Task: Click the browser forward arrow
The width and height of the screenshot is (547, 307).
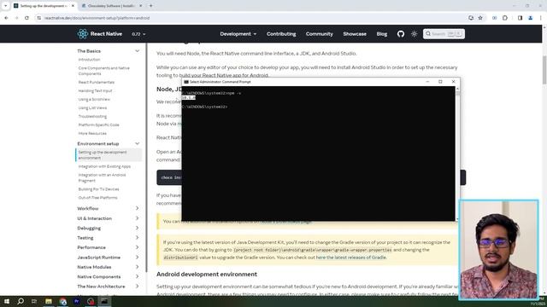Action: tap(16, 18)
